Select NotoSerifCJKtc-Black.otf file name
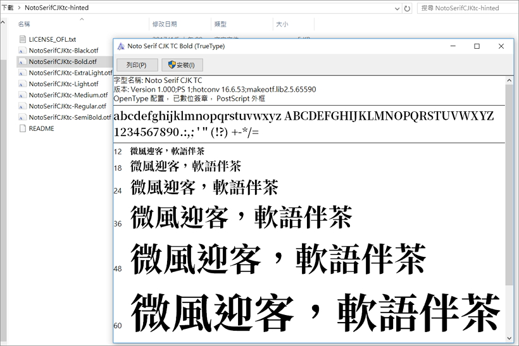The width and height of the screenshot is (519, 346). coord(63,51)
